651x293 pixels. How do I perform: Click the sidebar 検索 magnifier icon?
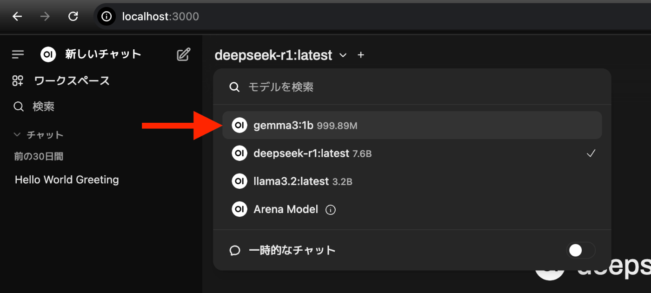[19, 107]
